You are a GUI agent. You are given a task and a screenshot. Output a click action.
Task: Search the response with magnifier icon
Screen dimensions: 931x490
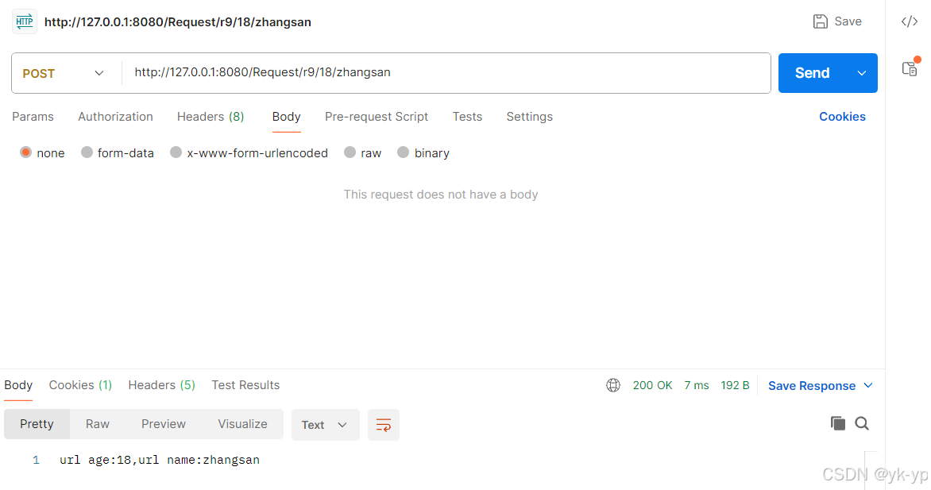coord(862,423)
